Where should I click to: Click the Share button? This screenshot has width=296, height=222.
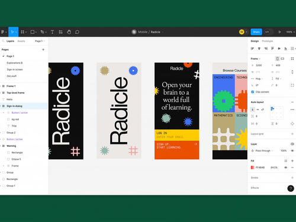[256, 32]
